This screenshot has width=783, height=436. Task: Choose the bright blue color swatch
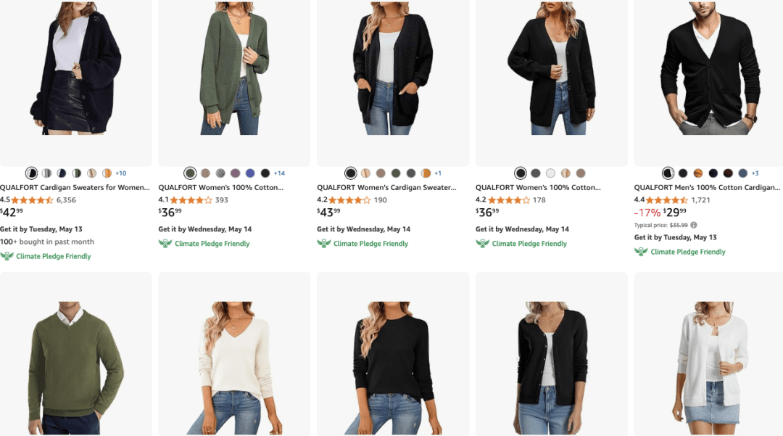coord(250,173)
